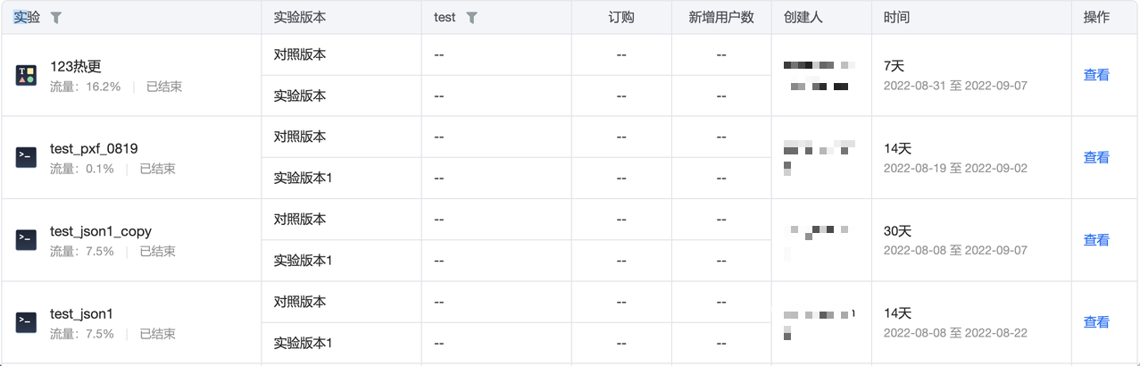Click 查看 for test_json1_copy row
This screenshot has height=366, width=1140.
1095,239
